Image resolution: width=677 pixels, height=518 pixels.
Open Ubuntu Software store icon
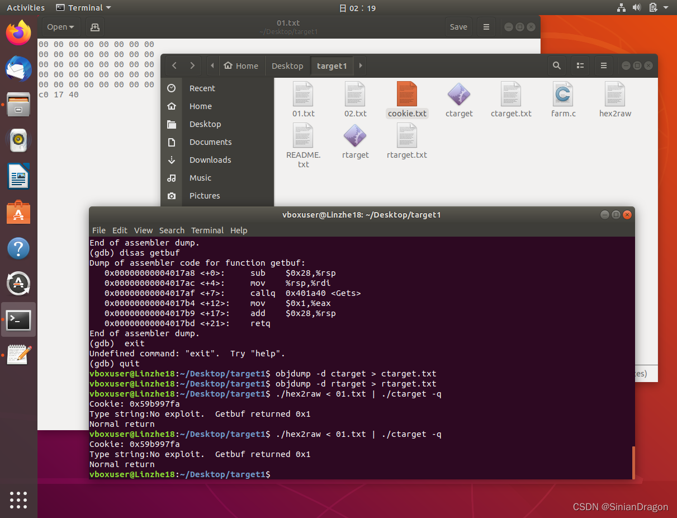pos(18,212)
